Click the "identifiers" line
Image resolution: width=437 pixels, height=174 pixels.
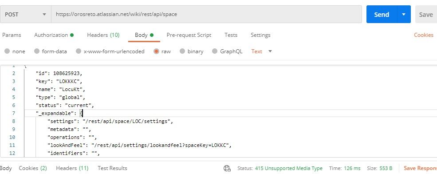(74, 153)
